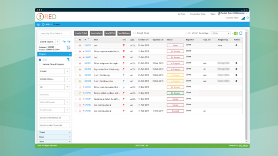Click the Search by Title/Ticket # field

click(x=54, y=34)
